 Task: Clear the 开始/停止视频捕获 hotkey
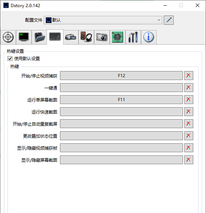tap(189, 75)
